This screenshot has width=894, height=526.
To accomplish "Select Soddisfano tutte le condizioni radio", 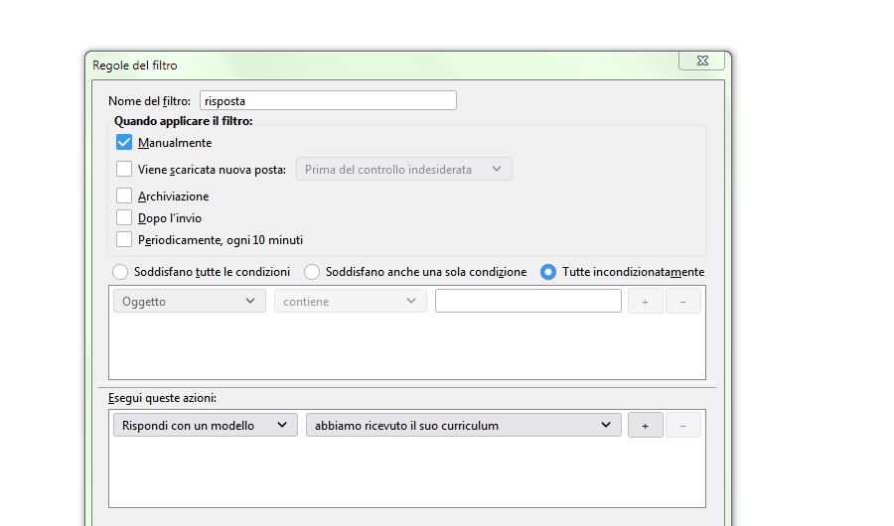I will 120,272.
